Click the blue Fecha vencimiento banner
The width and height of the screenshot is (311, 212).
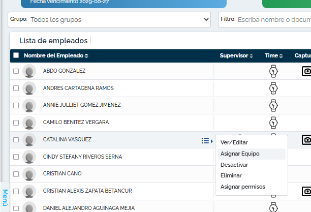[x=123, y=4]
